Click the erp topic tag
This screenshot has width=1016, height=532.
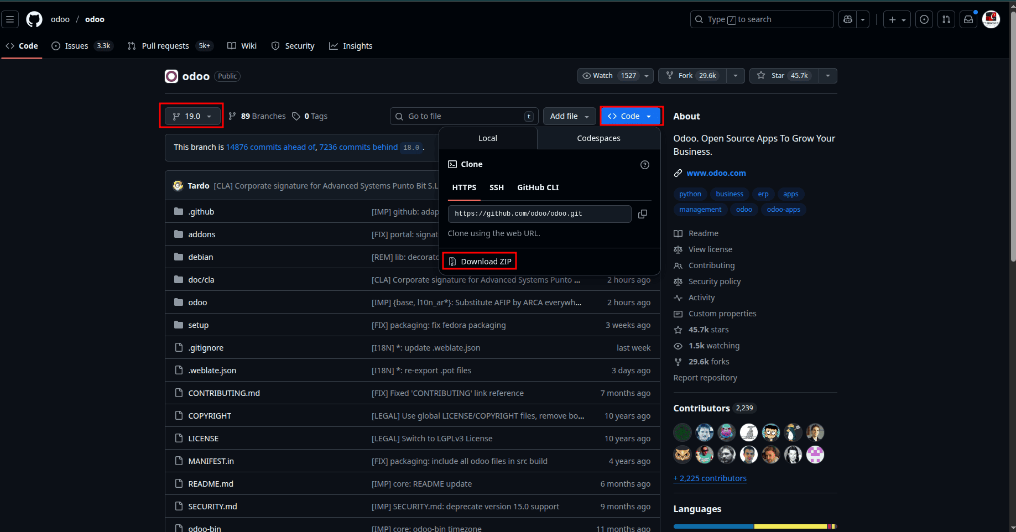tap(763, 194)
